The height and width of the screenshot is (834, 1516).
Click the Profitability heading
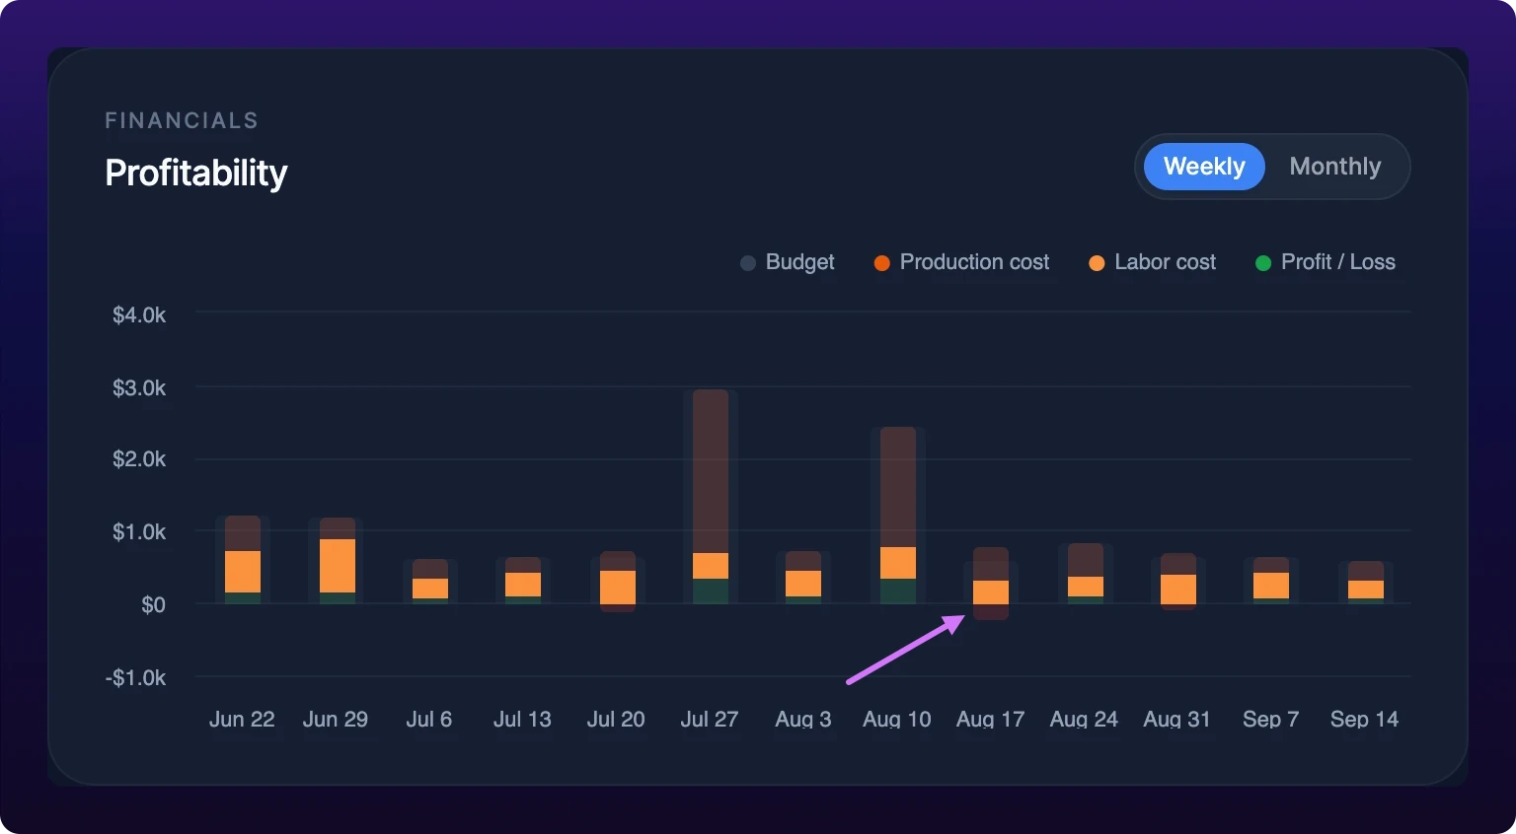coord(196,174)
